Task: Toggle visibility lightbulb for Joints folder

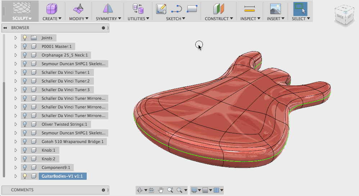Action: point(25,38)
